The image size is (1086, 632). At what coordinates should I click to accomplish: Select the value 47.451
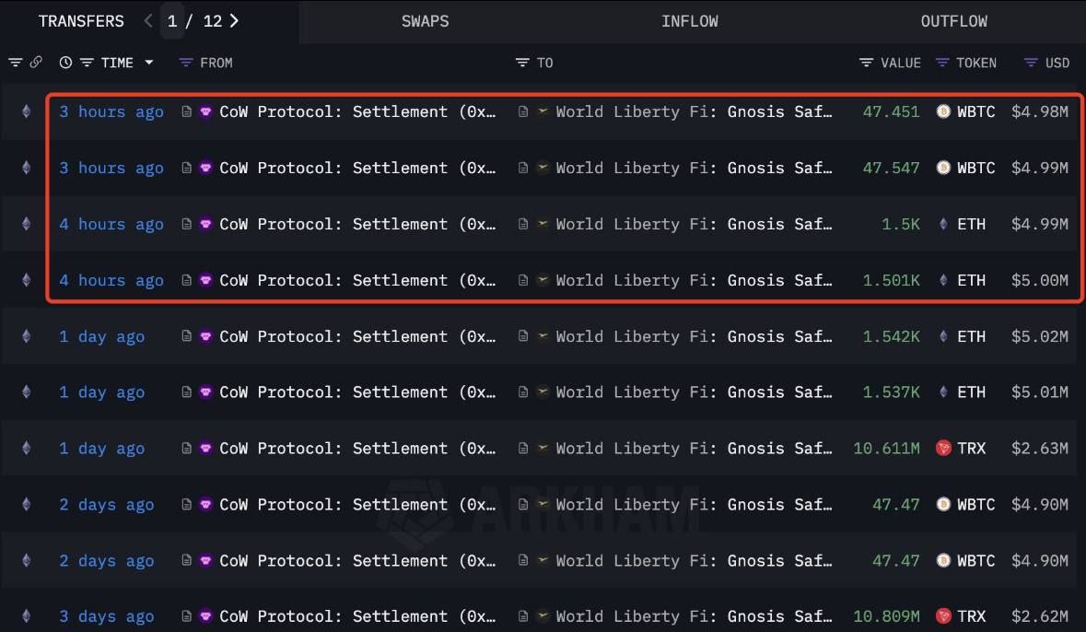[x=891, y=111]
